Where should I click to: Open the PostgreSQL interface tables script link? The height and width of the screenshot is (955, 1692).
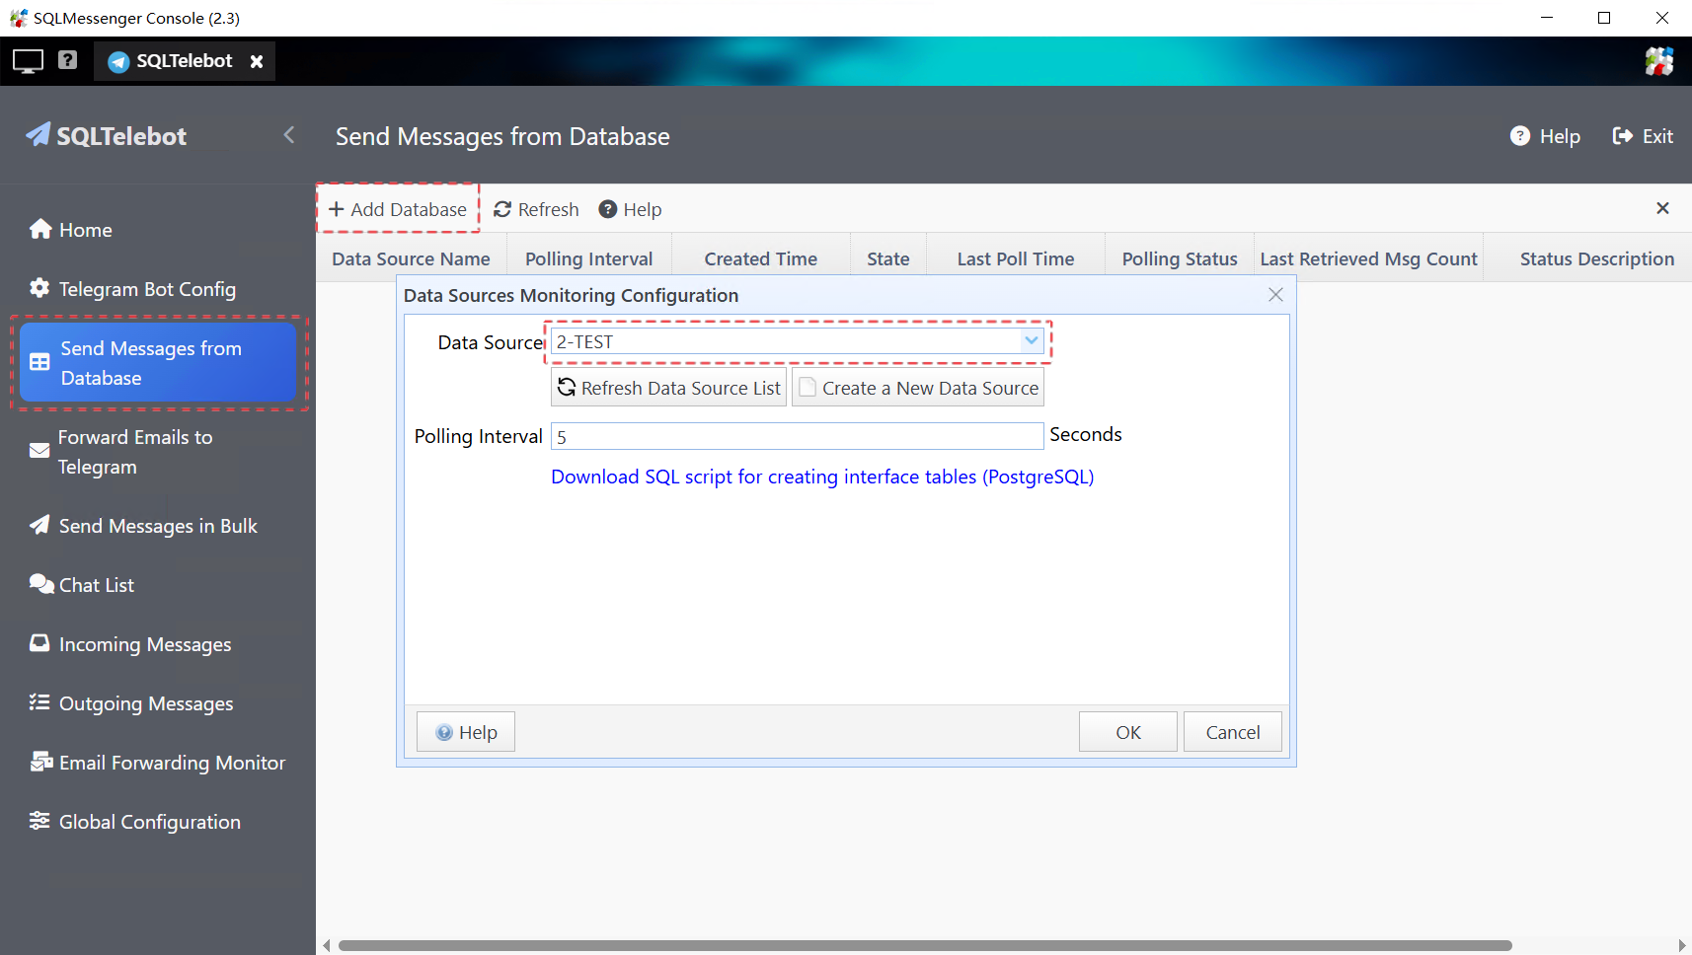click(x=822, y=477)
